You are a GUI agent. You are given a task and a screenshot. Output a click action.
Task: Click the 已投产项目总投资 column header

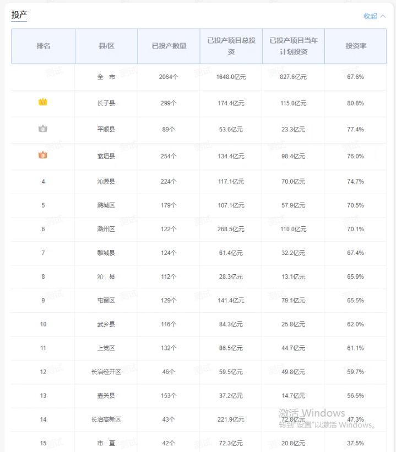pos(231,46)
